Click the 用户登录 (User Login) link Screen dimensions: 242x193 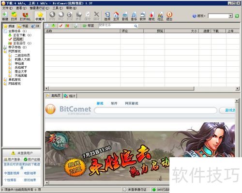[12, 160]
